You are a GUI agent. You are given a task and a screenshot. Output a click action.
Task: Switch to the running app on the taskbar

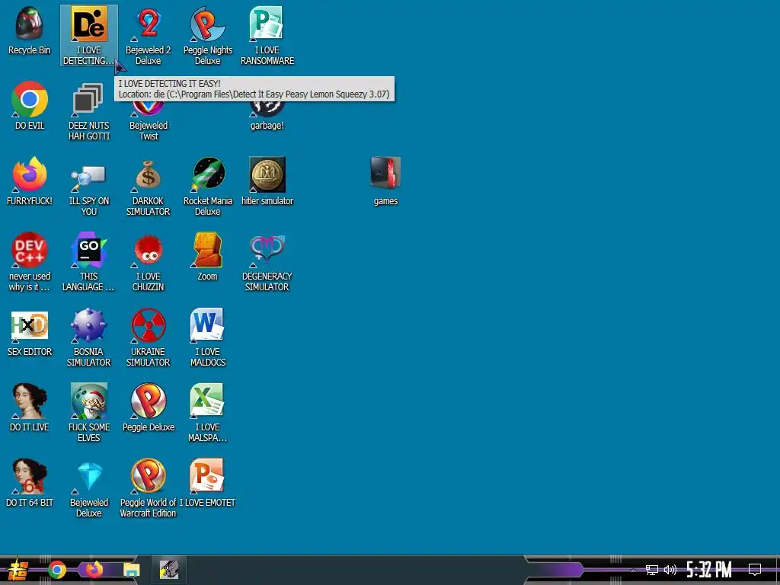pyautogui.click(x=169, y=570)
